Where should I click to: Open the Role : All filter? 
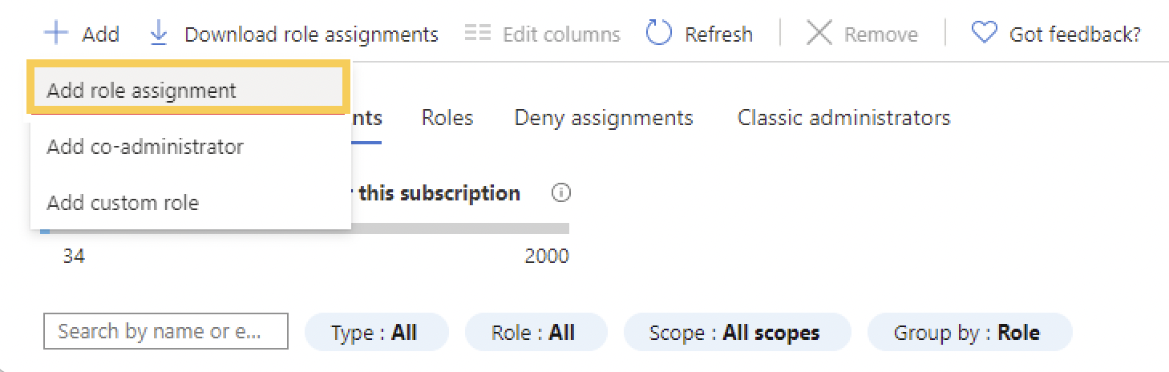coord(536,332)
